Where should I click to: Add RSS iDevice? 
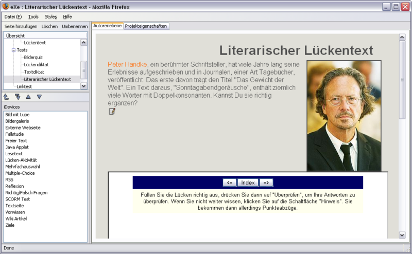(9, 180)
